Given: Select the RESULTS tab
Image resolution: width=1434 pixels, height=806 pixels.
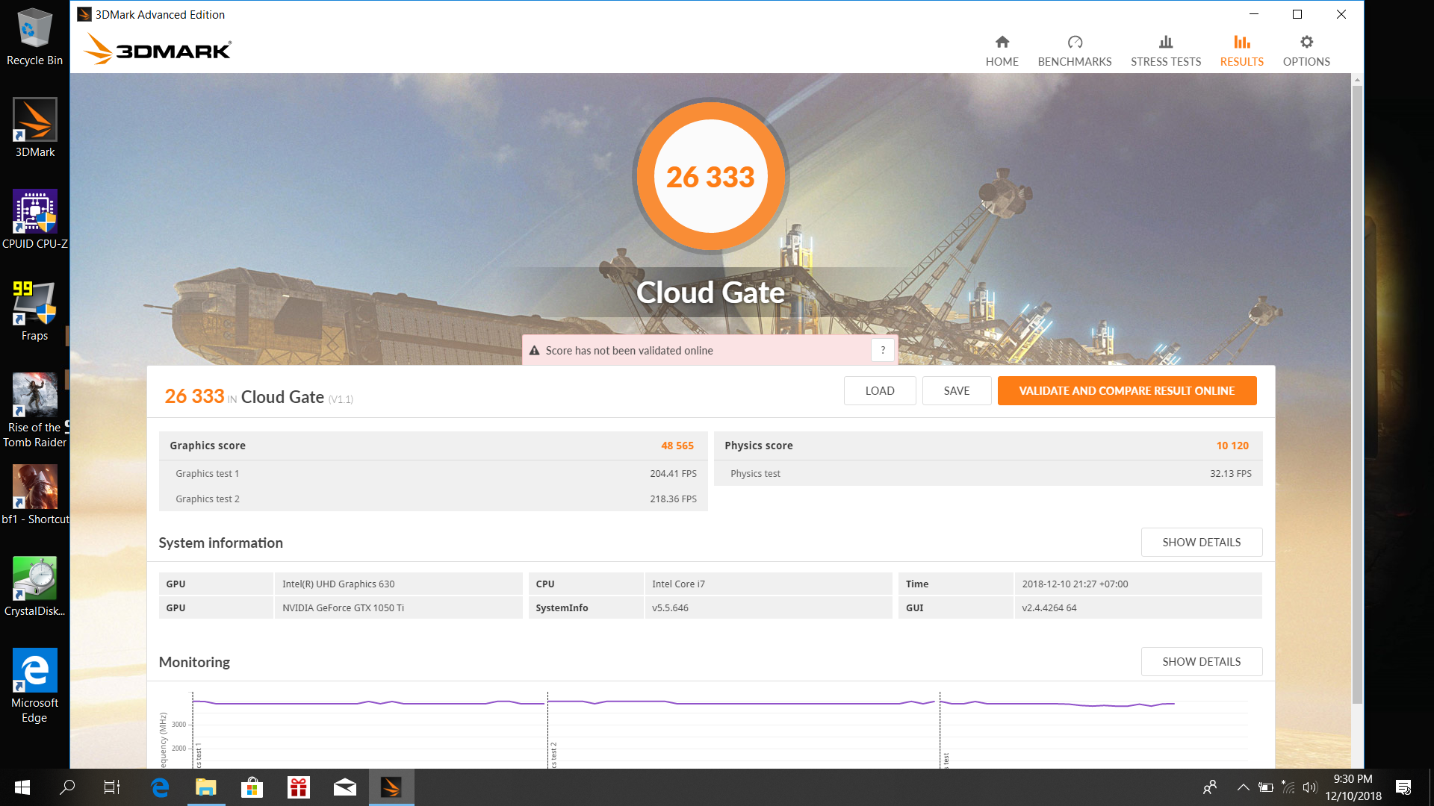Looking at the screenshot, I should pyautogui.click(x=1241, y=51).
